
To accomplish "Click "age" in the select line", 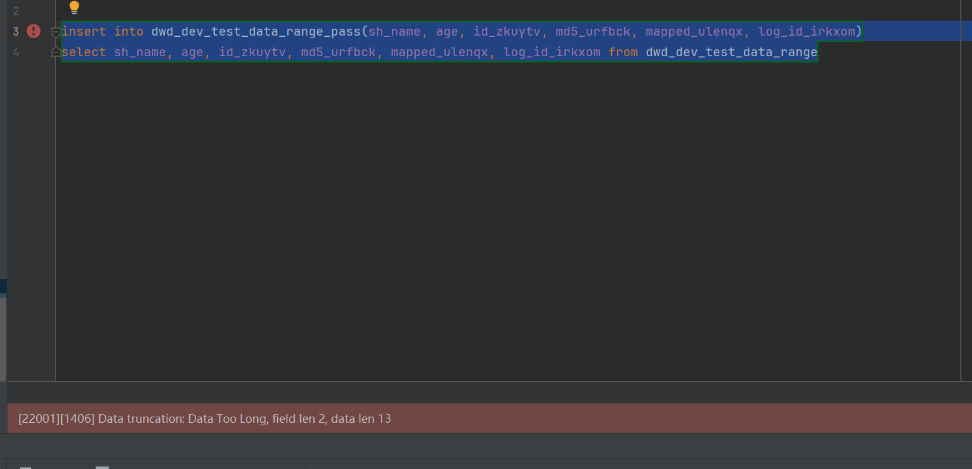I will click(192, 52).
